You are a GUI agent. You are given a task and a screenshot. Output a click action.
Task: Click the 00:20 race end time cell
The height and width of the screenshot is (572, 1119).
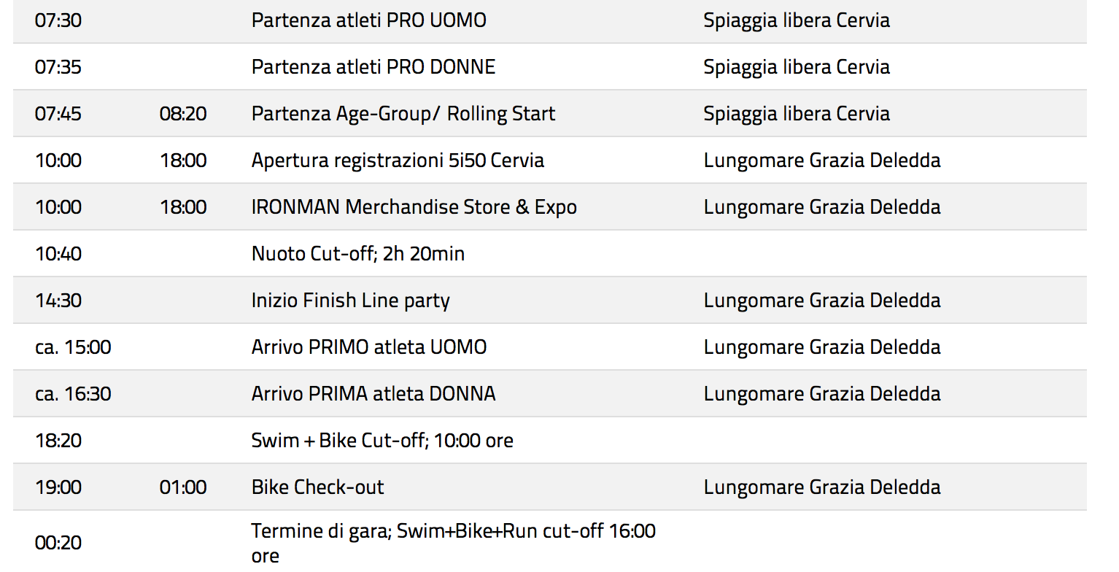(x=58, y=544)
